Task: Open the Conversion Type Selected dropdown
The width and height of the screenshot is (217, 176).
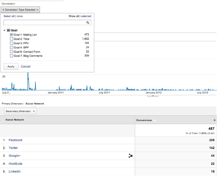Action: coord(21,9)
